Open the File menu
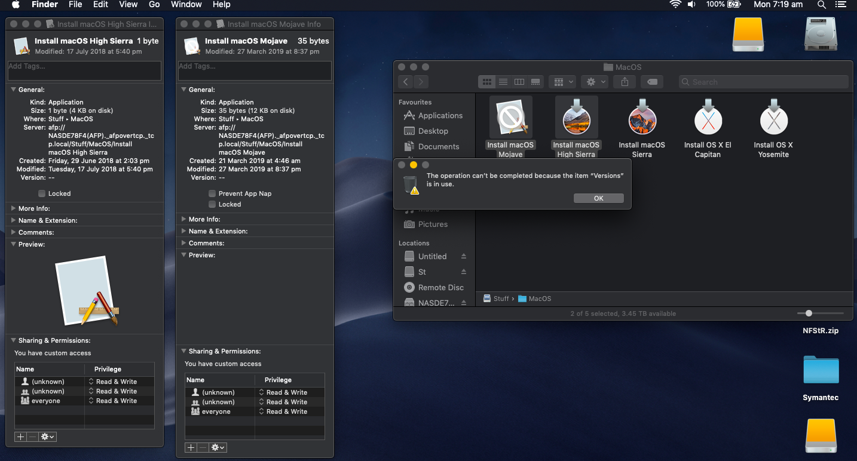The width and height of the screenshot is (857, 461). [x=75, y=4]
